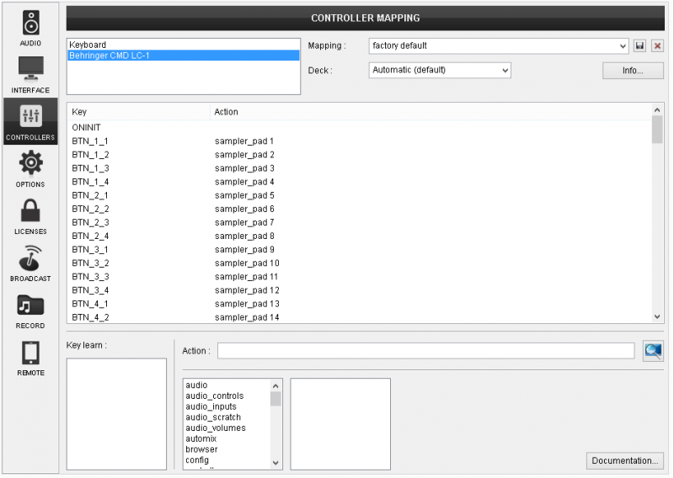The image size is (674, 478).
Task: Open the Broadcast settings section
Action: point(31,263)
